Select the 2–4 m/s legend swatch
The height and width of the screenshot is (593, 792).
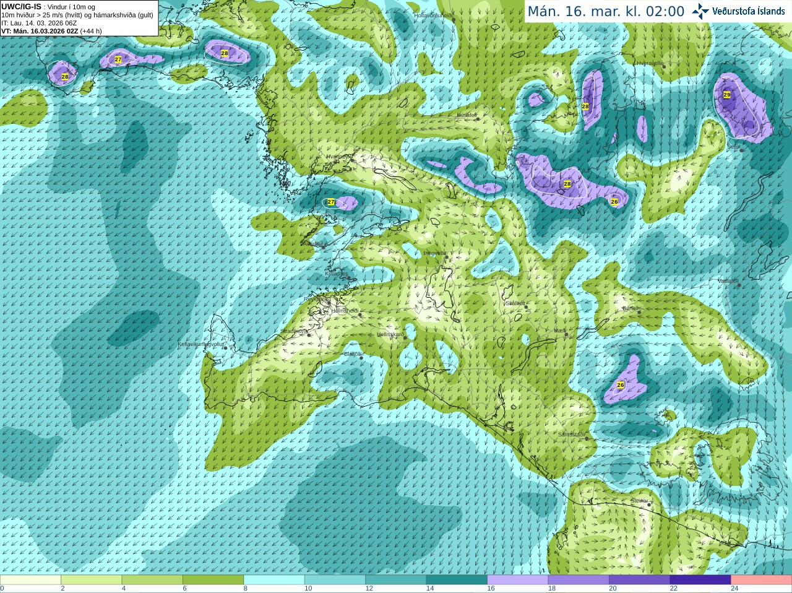tap(91, 579)
